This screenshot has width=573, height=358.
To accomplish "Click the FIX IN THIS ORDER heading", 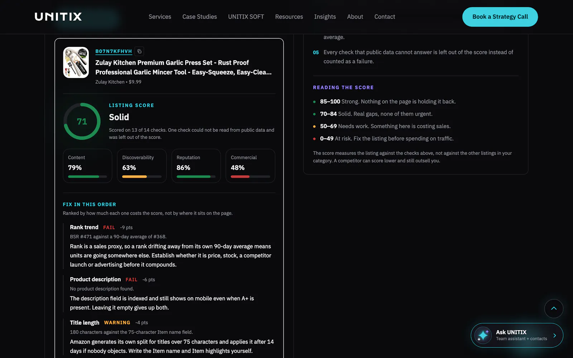I will point(90,204).
